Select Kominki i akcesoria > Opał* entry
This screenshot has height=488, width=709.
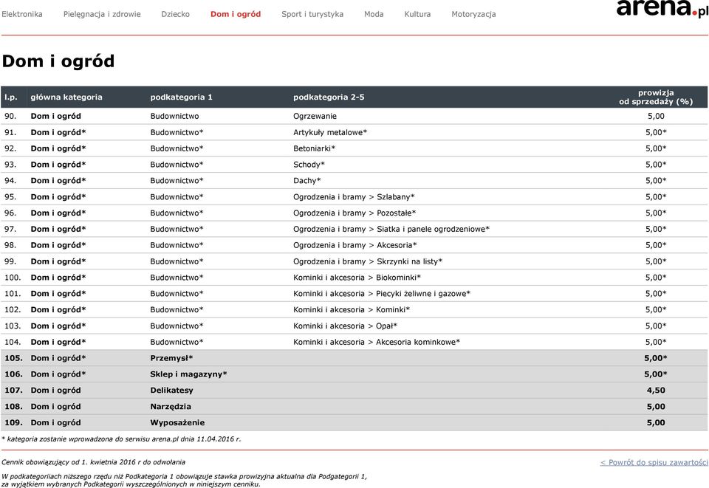tap(345, 326)
